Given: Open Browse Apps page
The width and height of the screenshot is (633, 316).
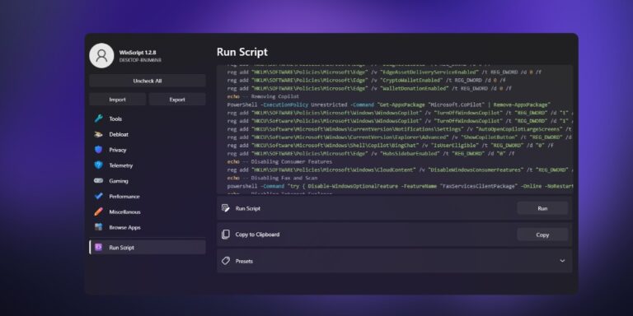Looking at the screenshot, I should coord(148,227).
